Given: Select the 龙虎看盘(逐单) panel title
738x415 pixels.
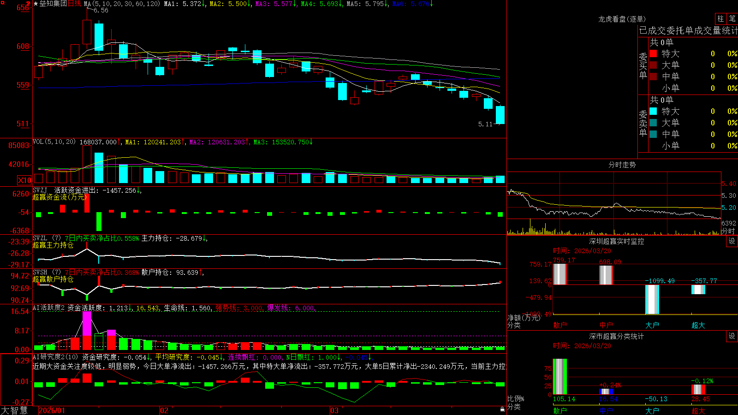Looking at the screenshot, I should tap(622, 19).
